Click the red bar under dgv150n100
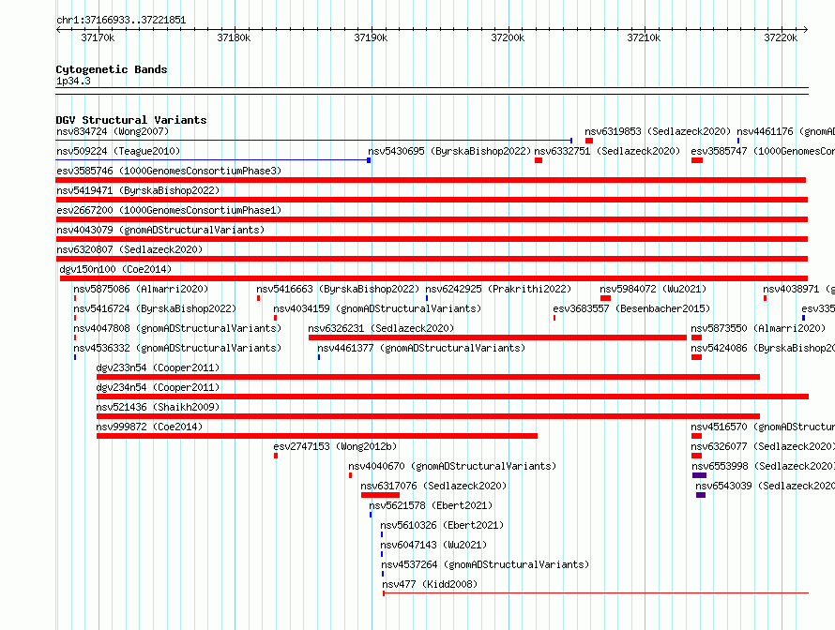 click(434, 278)
